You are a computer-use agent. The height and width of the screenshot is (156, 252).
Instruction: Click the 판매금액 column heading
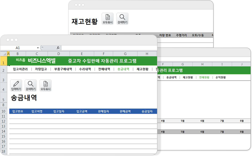coord(125,111)
